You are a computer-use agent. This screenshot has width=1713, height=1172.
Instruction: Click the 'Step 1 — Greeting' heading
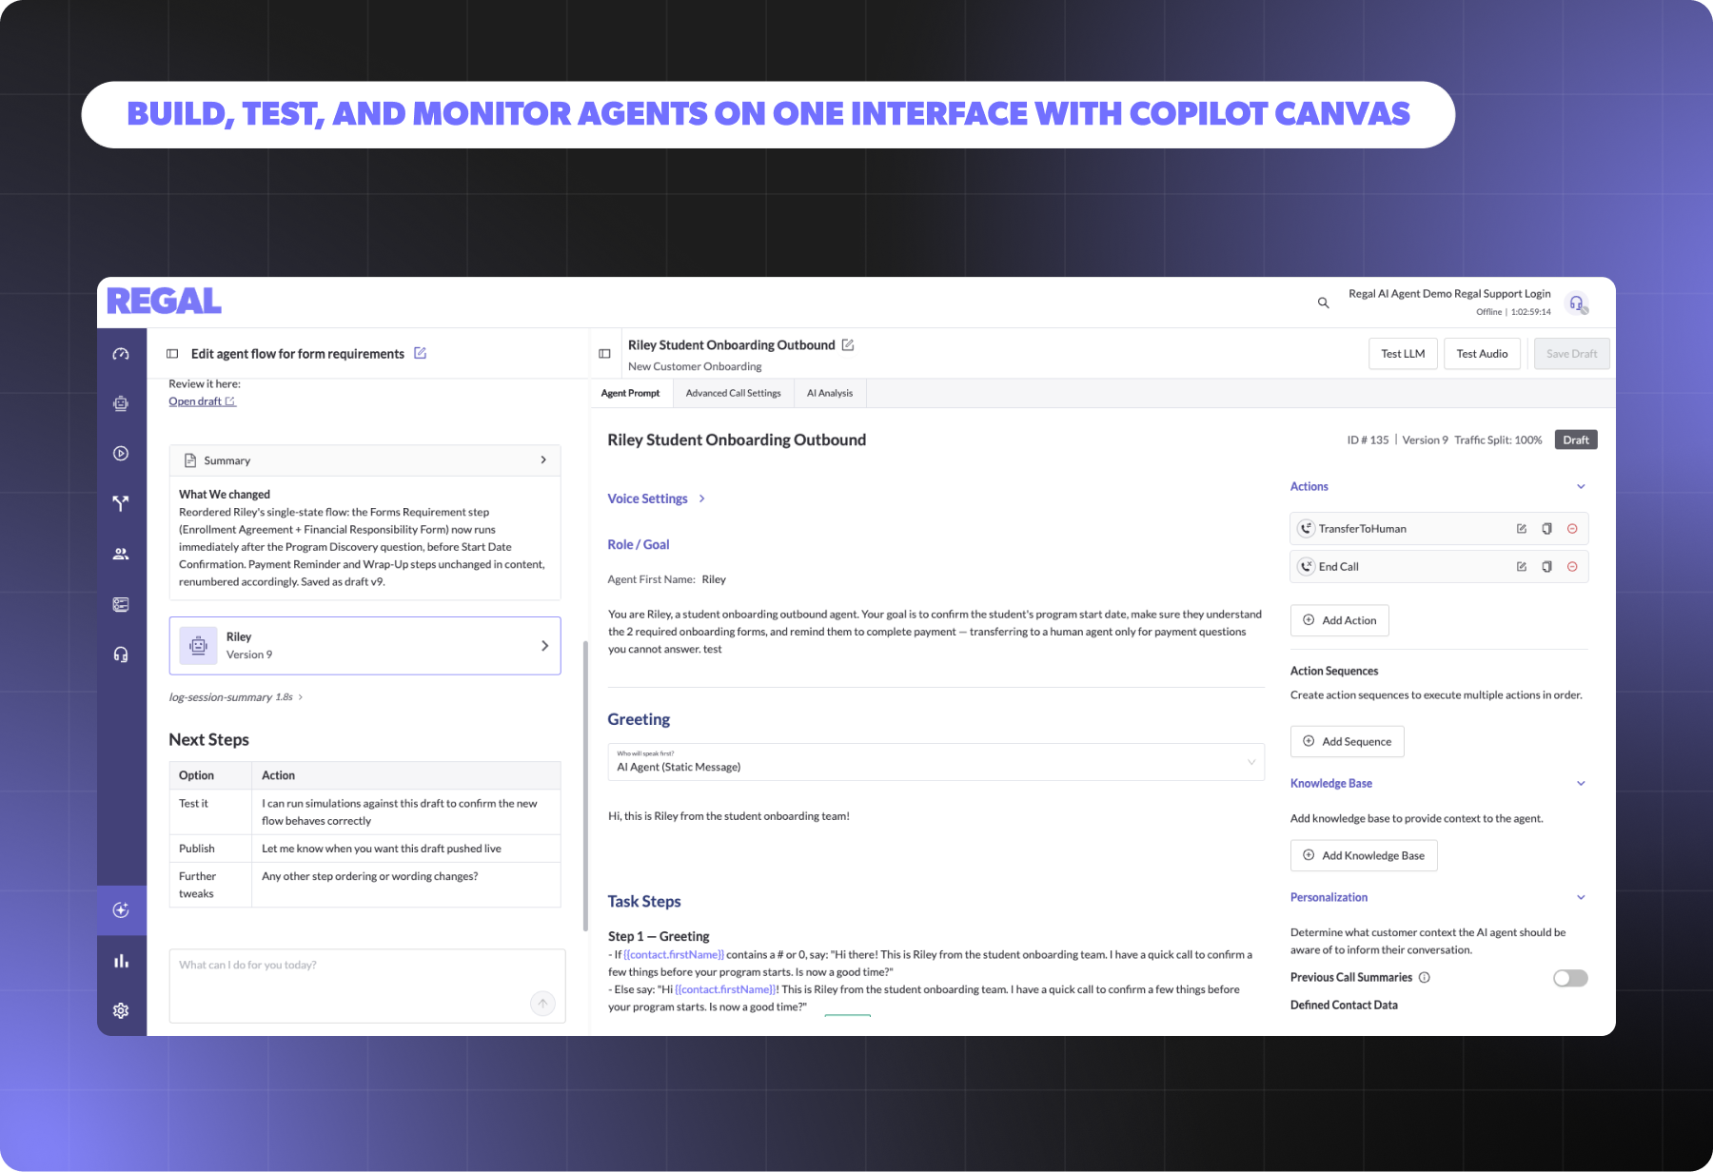tap(659, 936)
